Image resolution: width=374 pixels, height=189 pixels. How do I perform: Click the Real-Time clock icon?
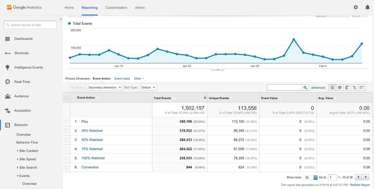click(x=7, y=82)
